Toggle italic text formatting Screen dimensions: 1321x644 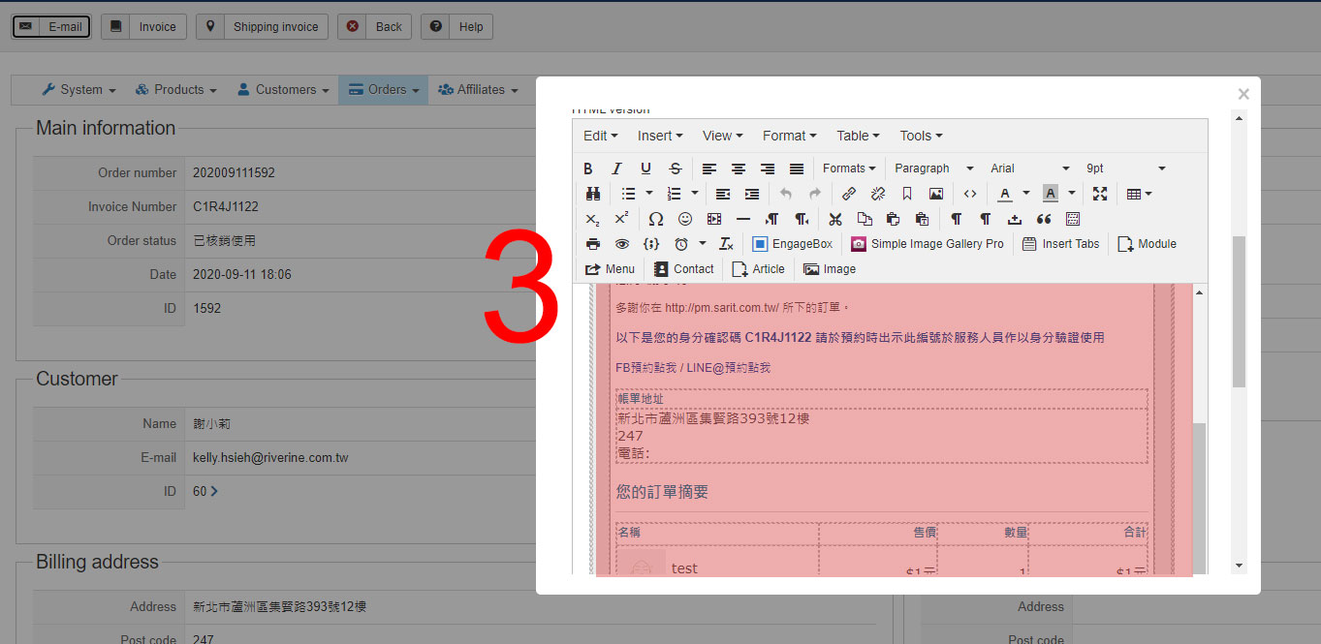coord(616,169)
